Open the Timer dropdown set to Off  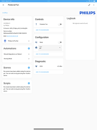click(50, 48)
